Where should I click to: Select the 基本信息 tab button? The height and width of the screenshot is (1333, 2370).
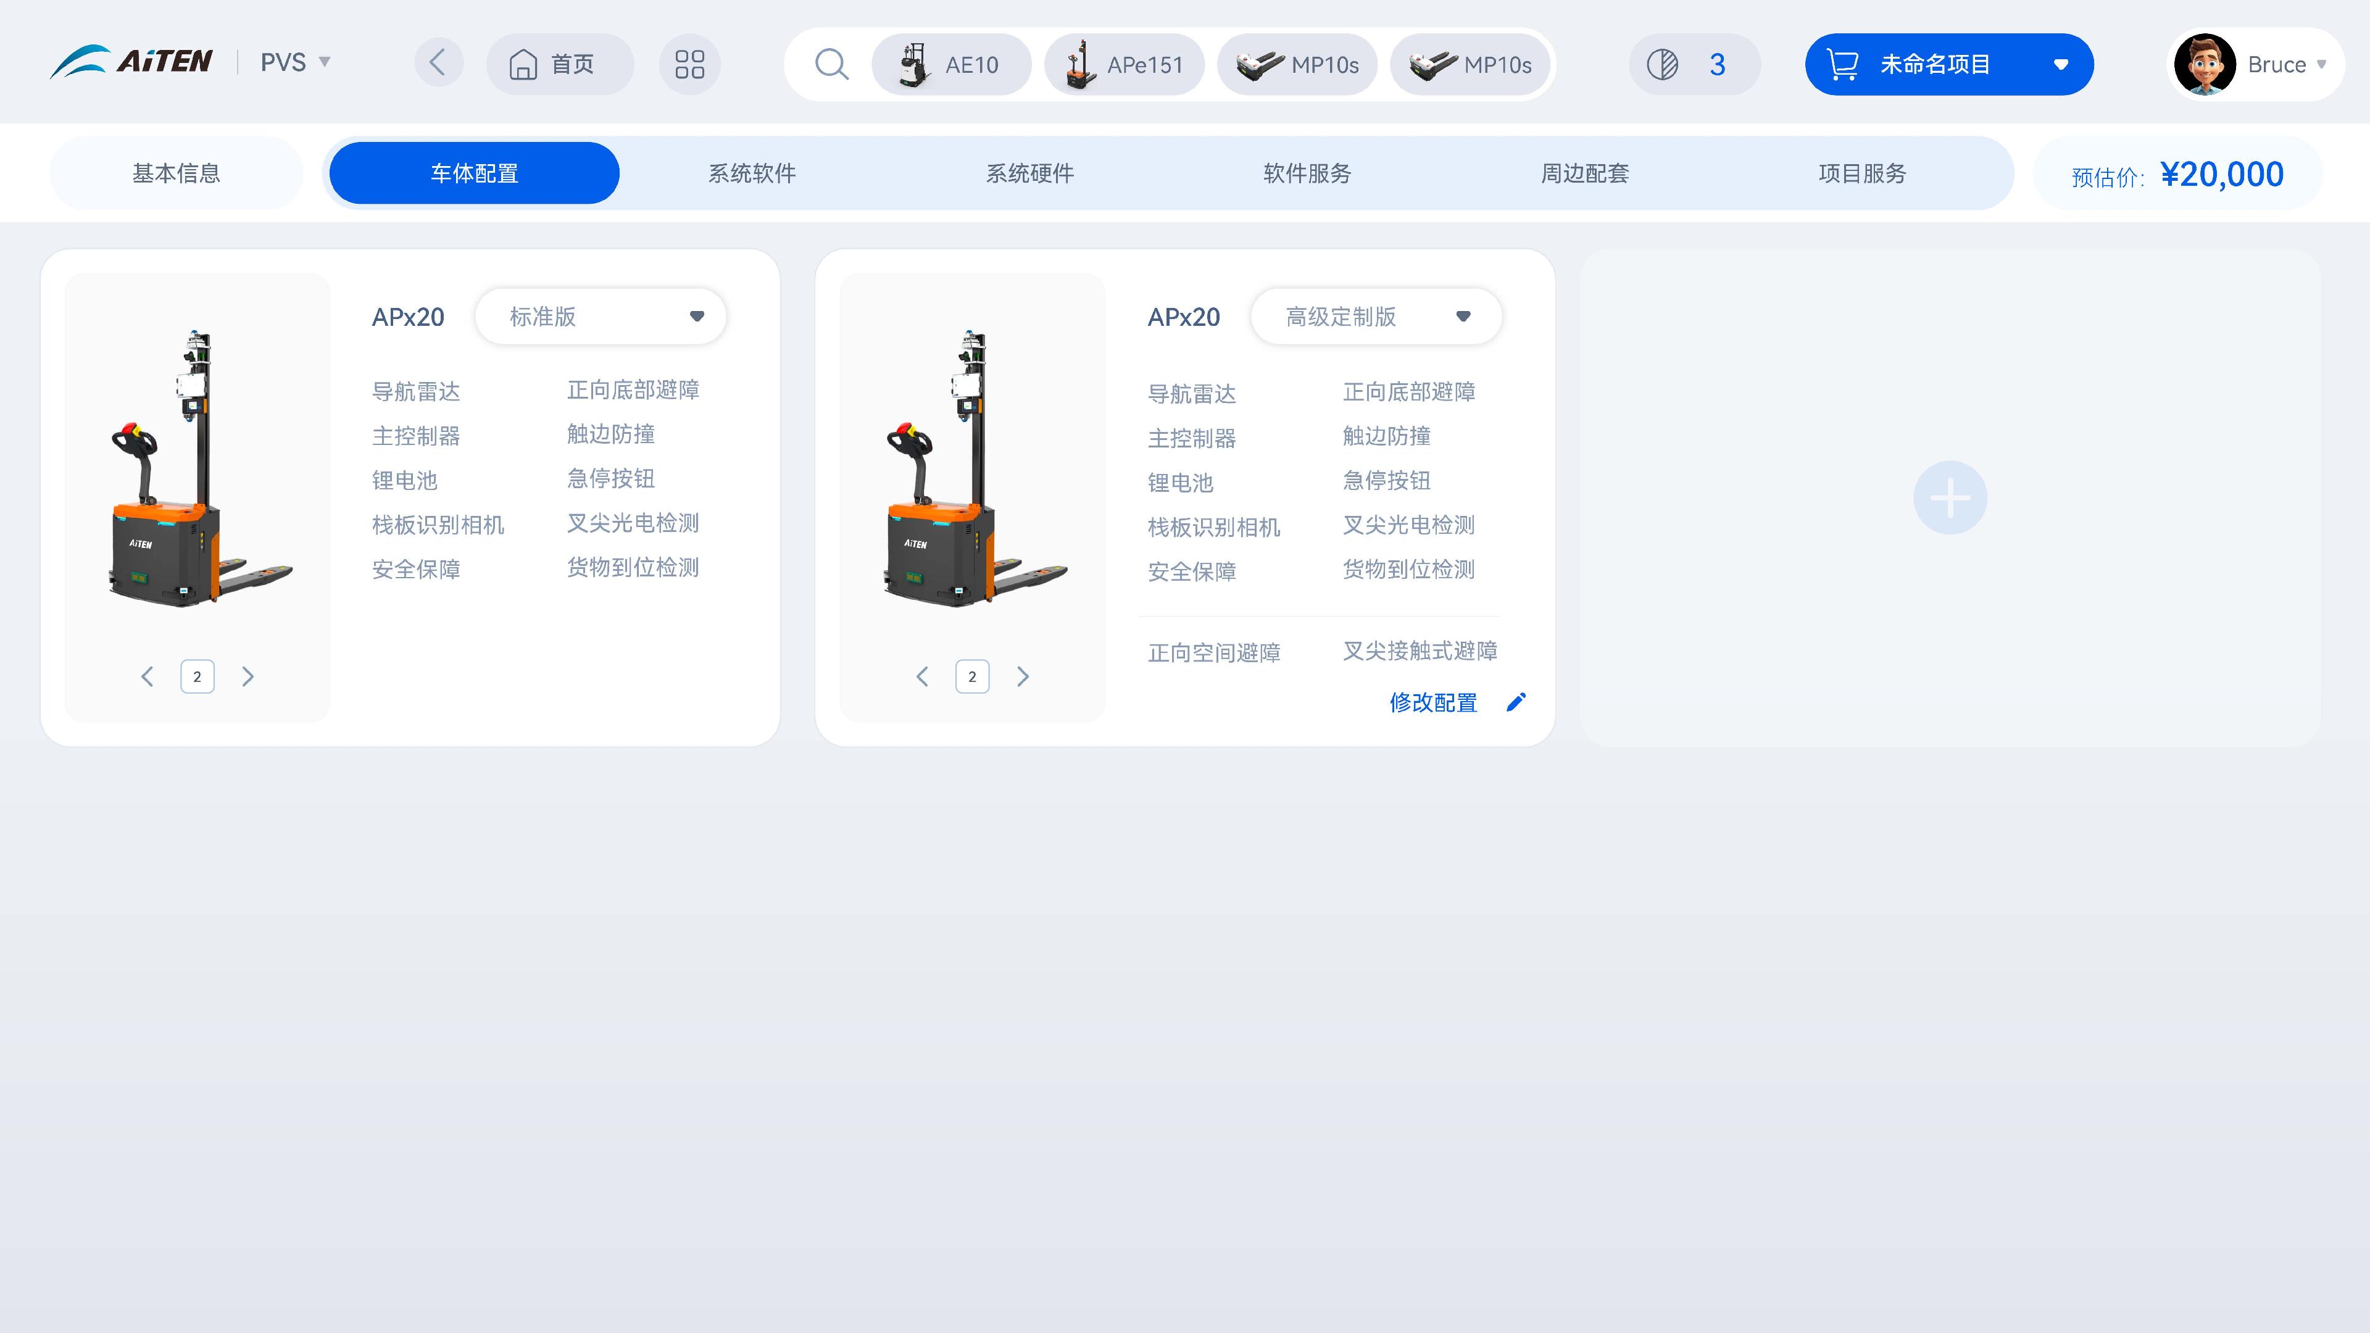(x=177, y=172)
